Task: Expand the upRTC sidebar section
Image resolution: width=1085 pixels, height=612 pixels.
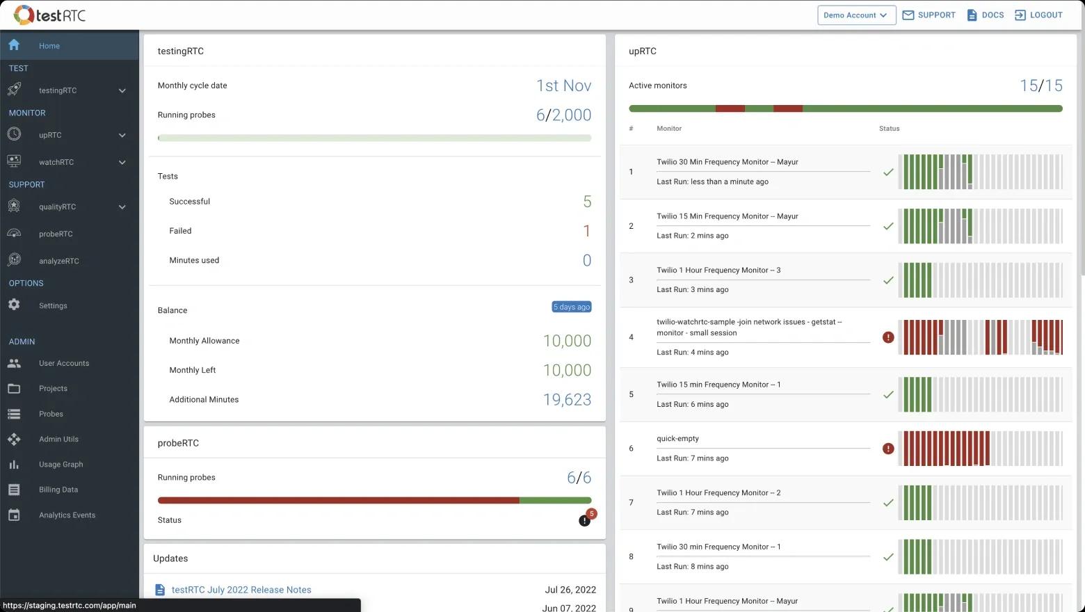Action: (122, 135)
